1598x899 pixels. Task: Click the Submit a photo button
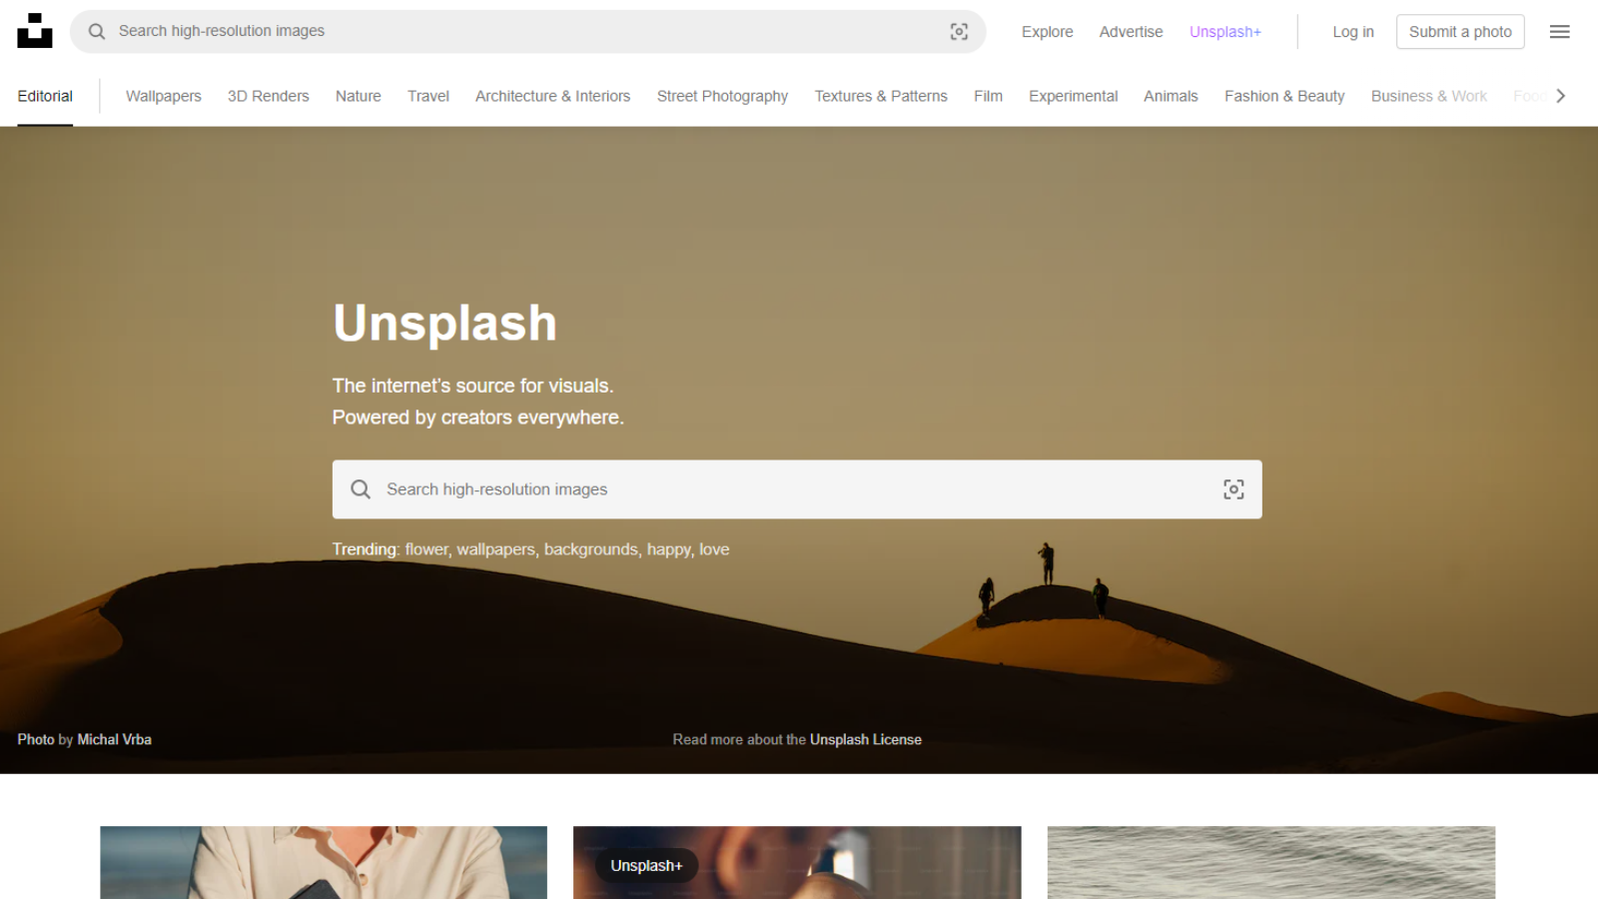1460,32
